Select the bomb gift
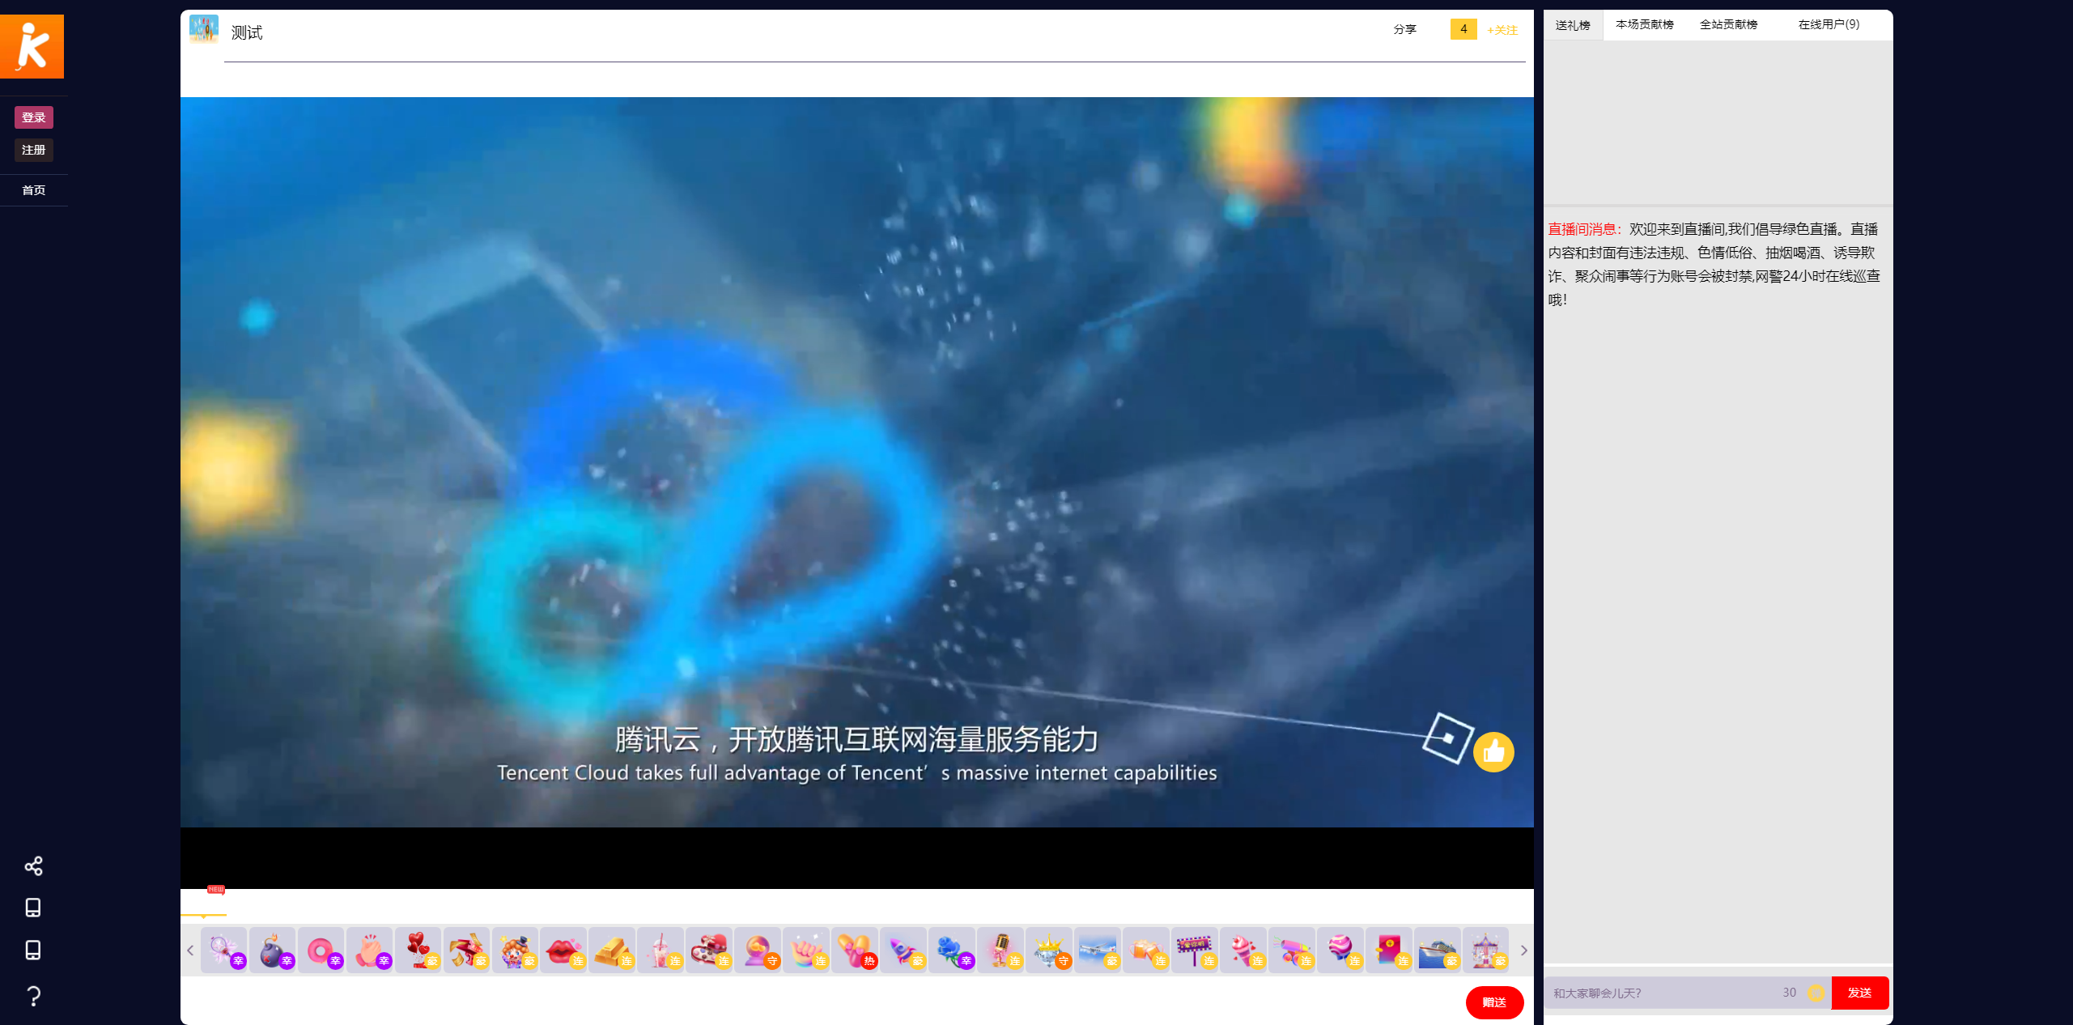 pyautogui.click(x=272, y=950)
